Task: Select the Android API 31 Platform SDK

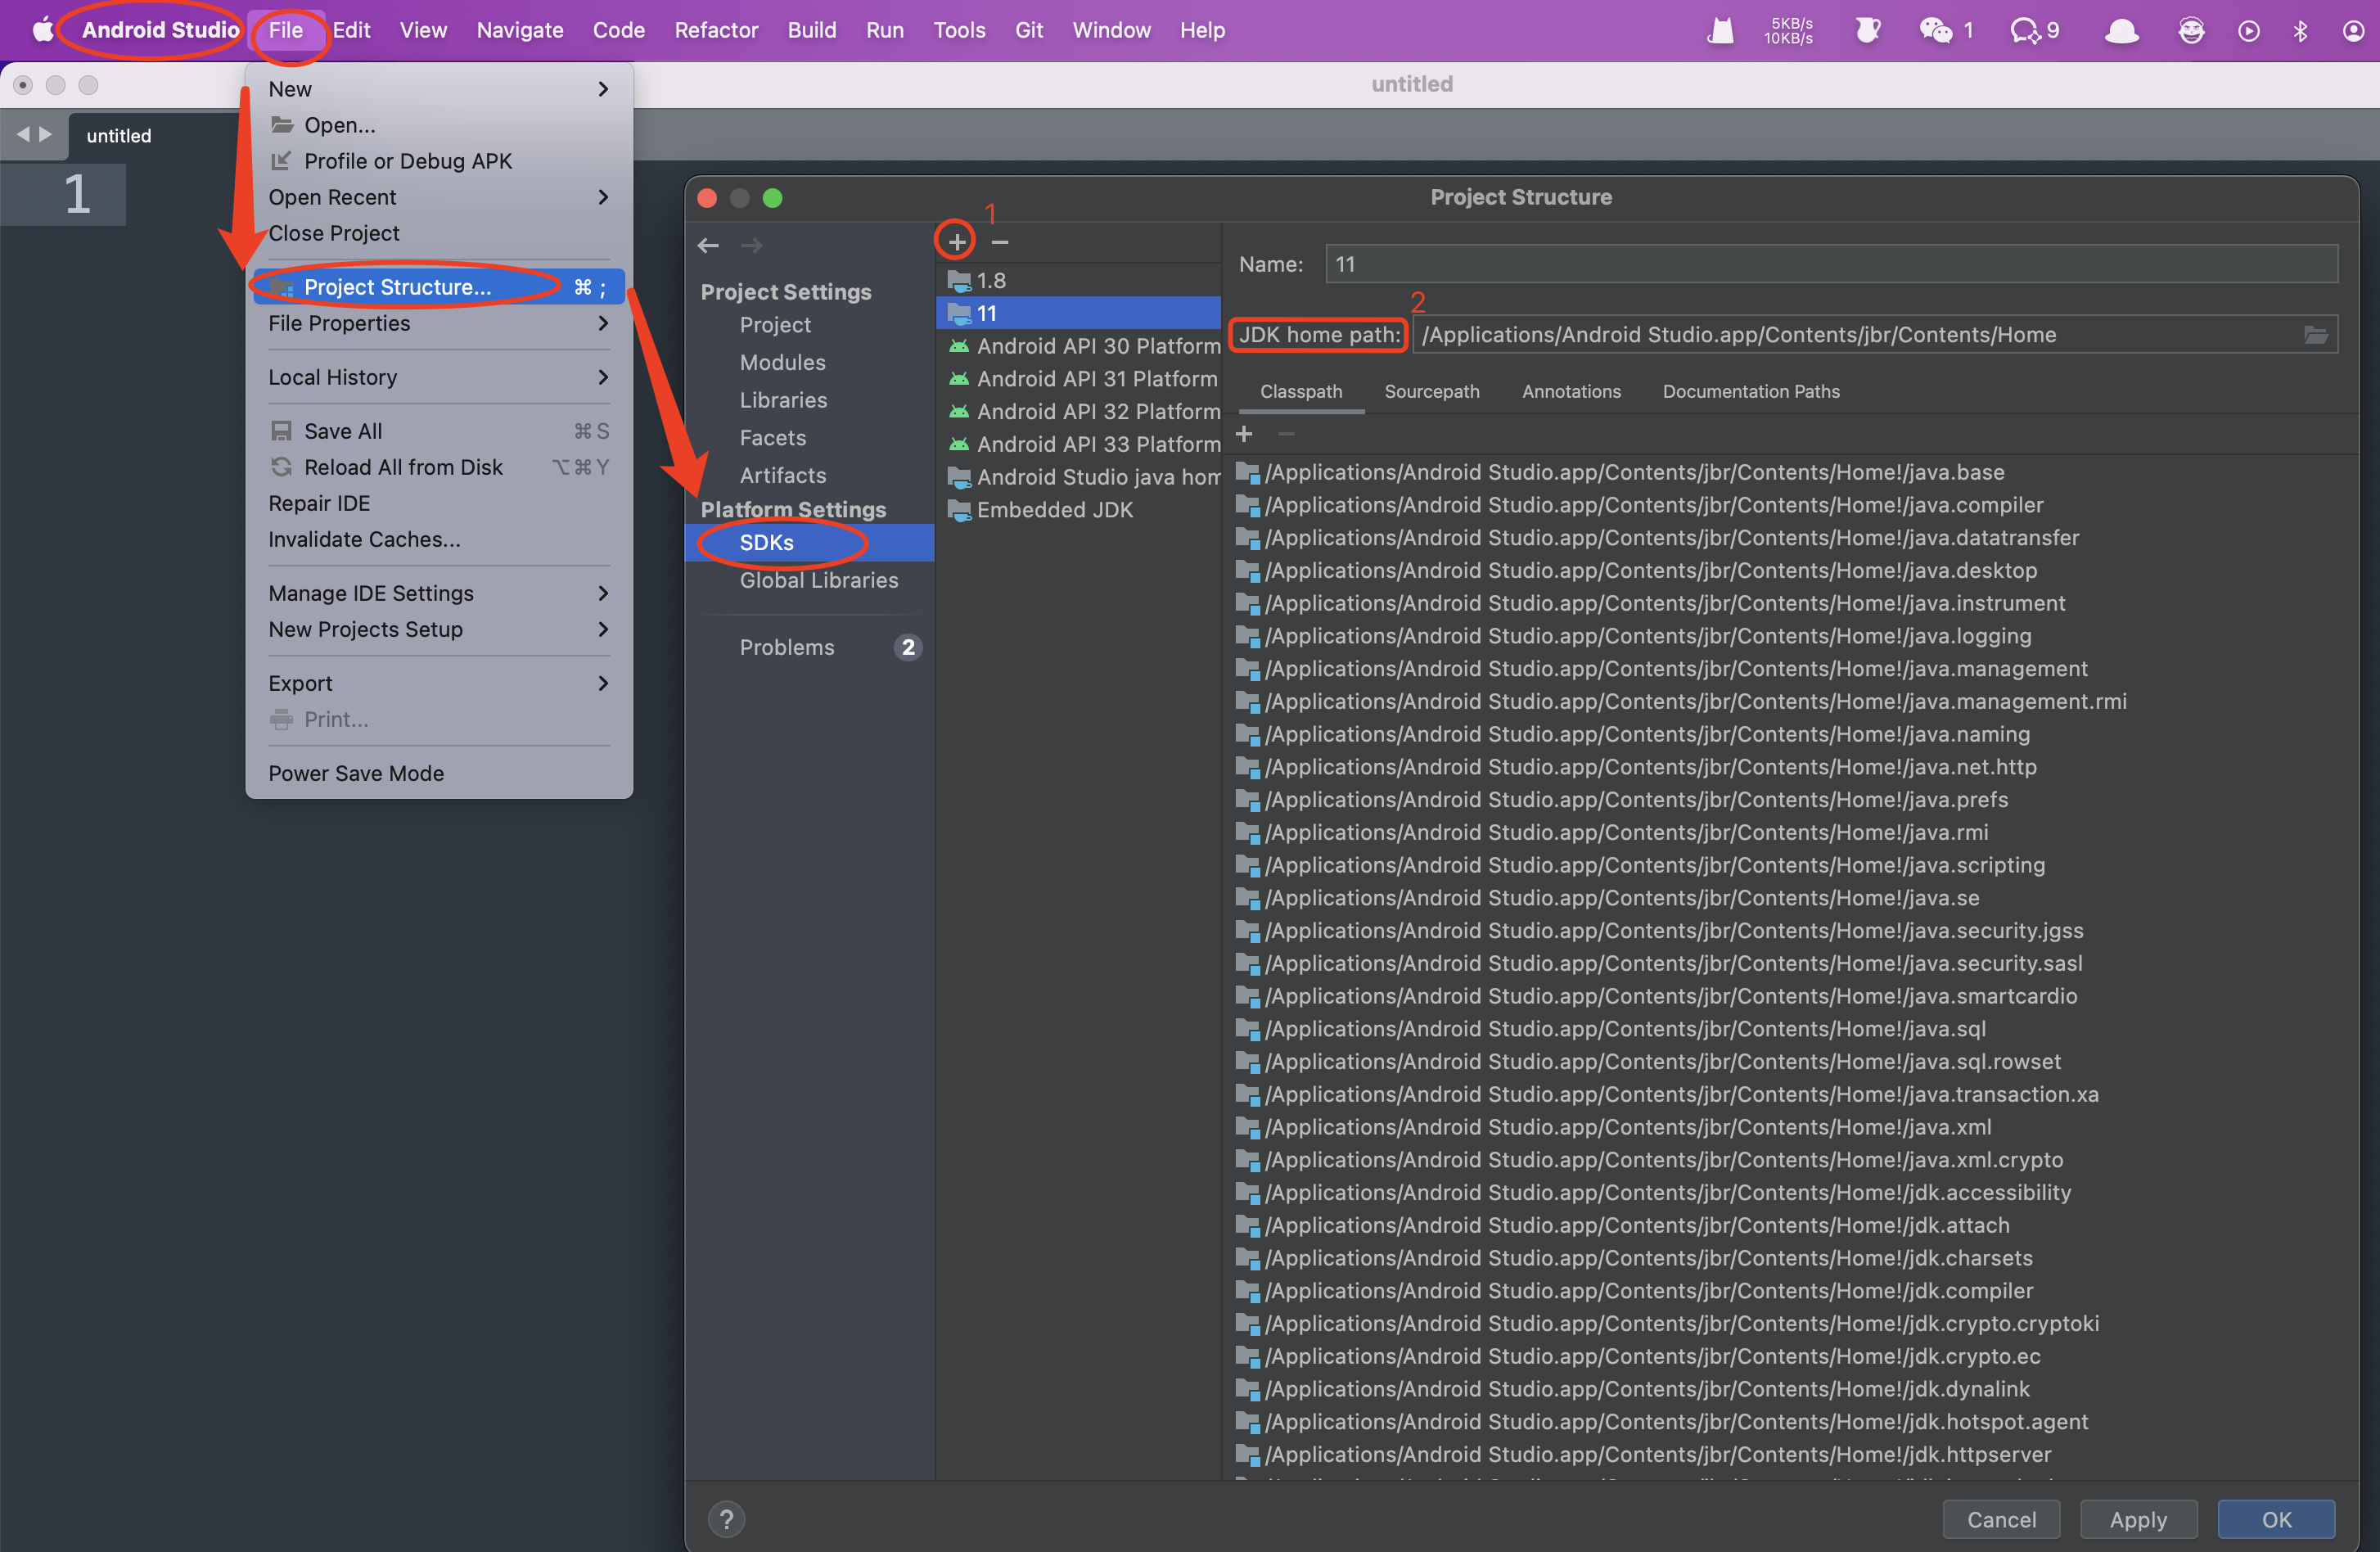Action: click(1078, 379)
